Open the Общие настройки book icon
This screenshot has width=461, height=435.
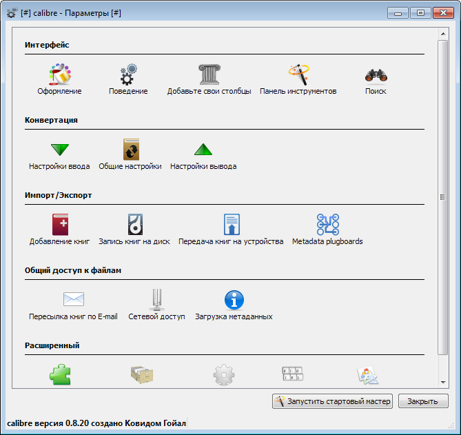pyautogui.click(x=131, y=150)
